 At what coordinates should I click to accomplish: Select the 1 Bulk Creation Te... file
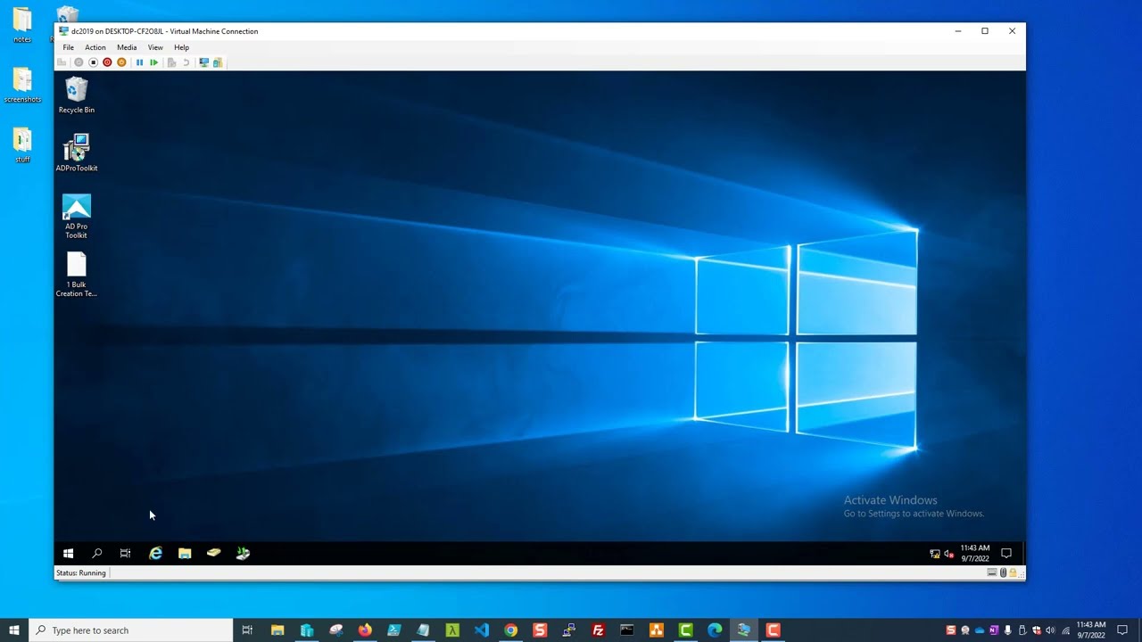click(x=77, y=276)
